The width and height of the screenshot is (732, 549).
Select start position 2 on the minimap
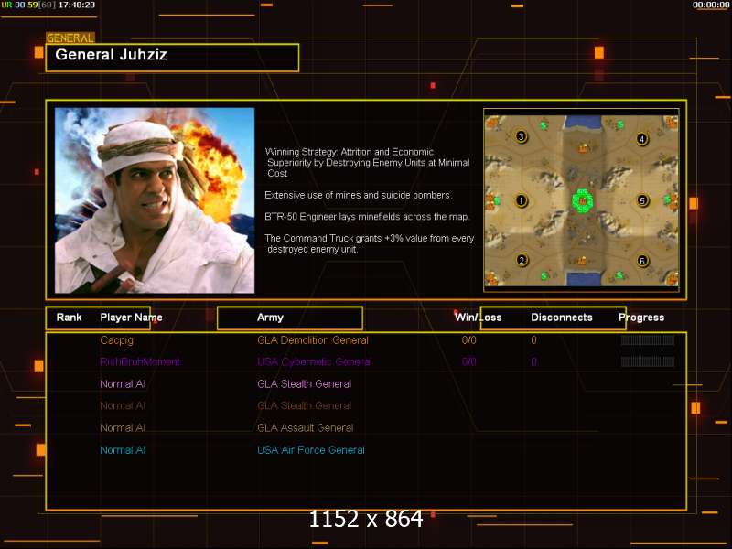click(x=522, y=260)
